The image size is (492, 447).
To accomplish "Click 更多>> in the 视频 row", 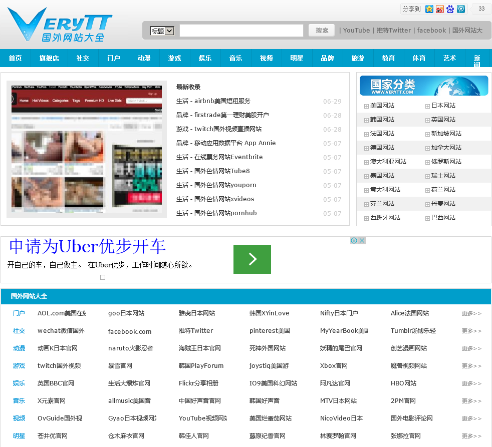I will pyautogui.click(x=471, y=418).
